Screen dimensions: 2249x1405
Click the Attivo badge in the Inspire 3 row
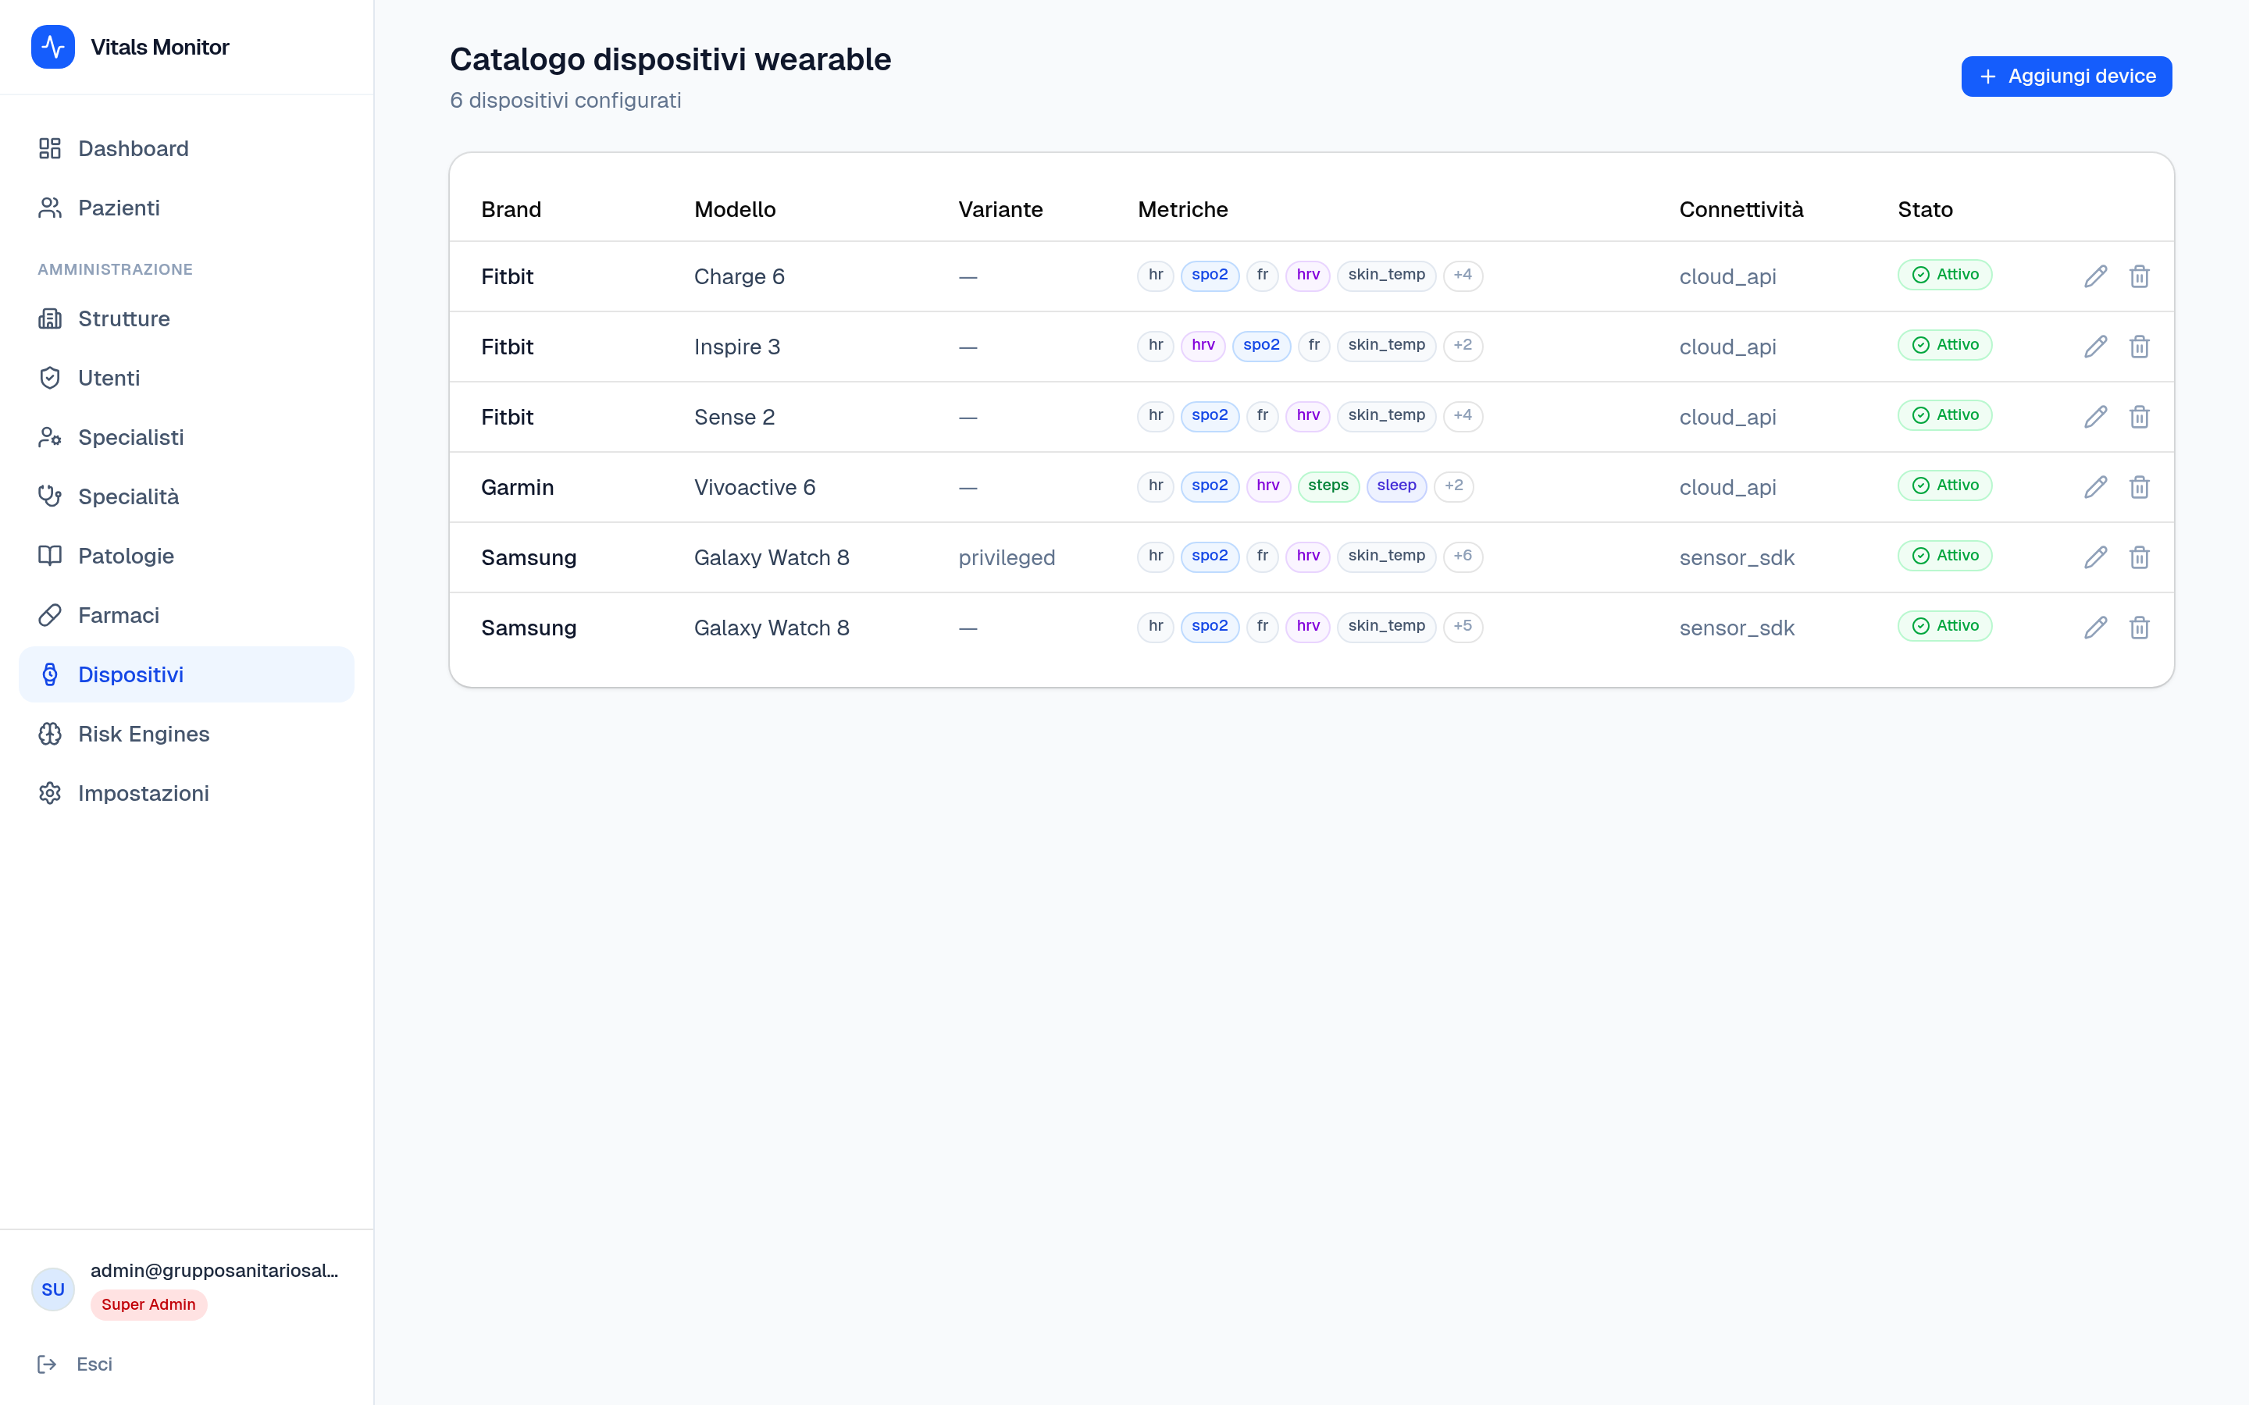point(1944,346)
